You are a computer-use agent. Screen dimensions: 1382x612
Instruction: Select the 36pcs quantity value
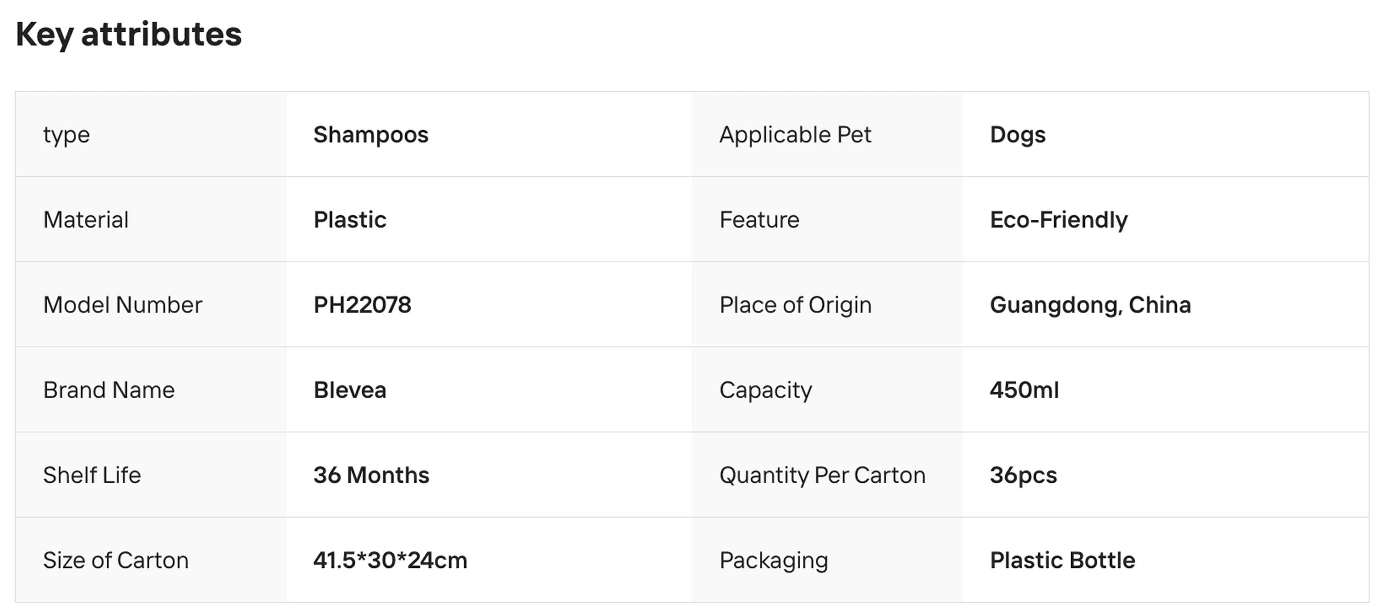(x=1023, y=475)
